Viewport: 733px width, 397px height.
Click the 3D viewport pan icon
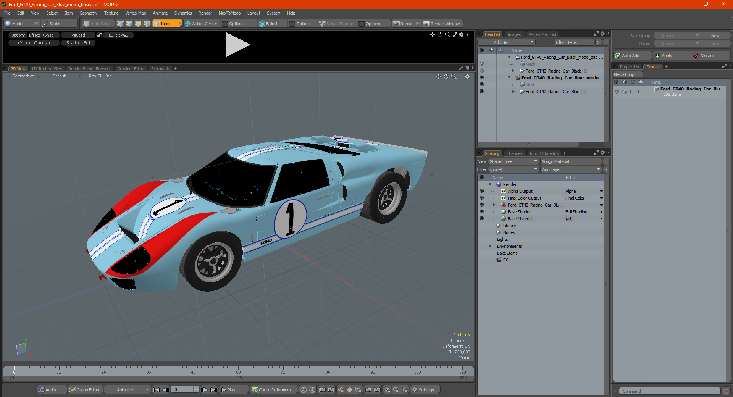pos(439,76)
